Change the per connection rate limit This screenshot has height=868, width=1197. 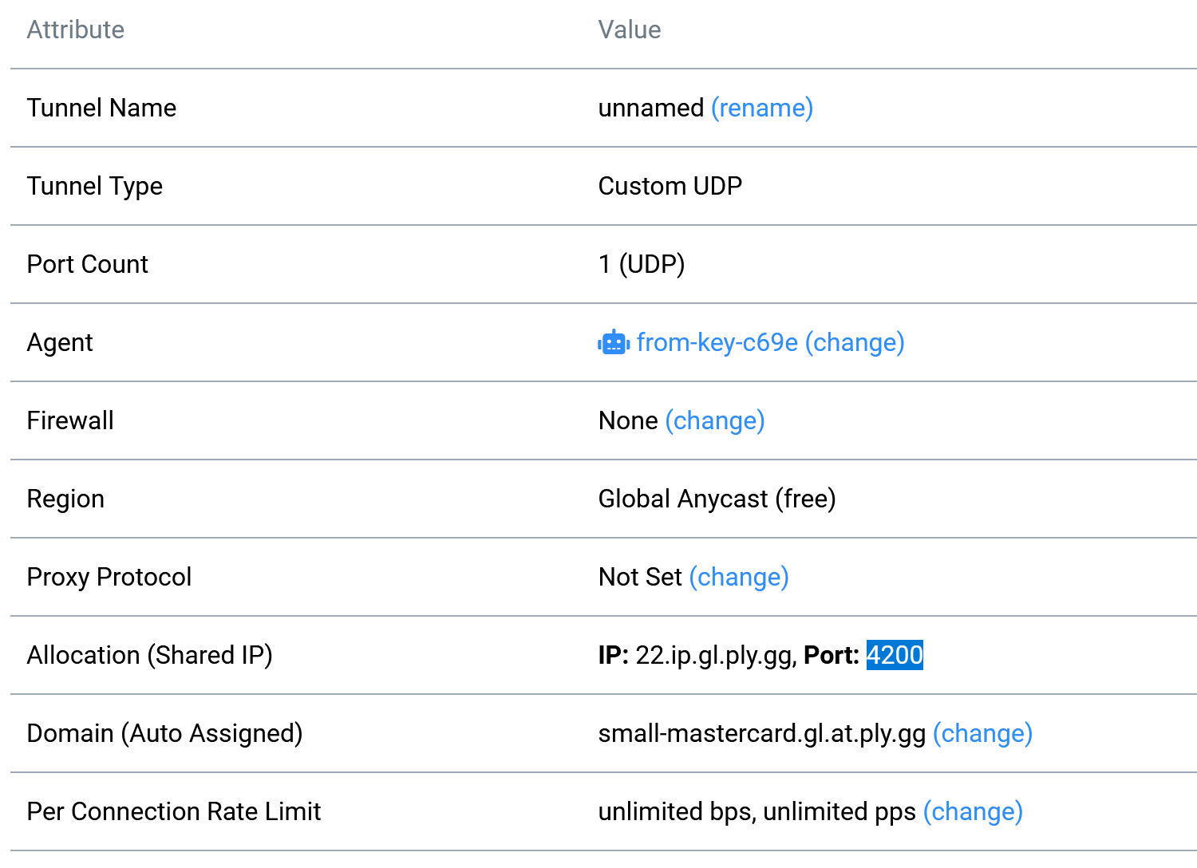[x=973, y=811]
